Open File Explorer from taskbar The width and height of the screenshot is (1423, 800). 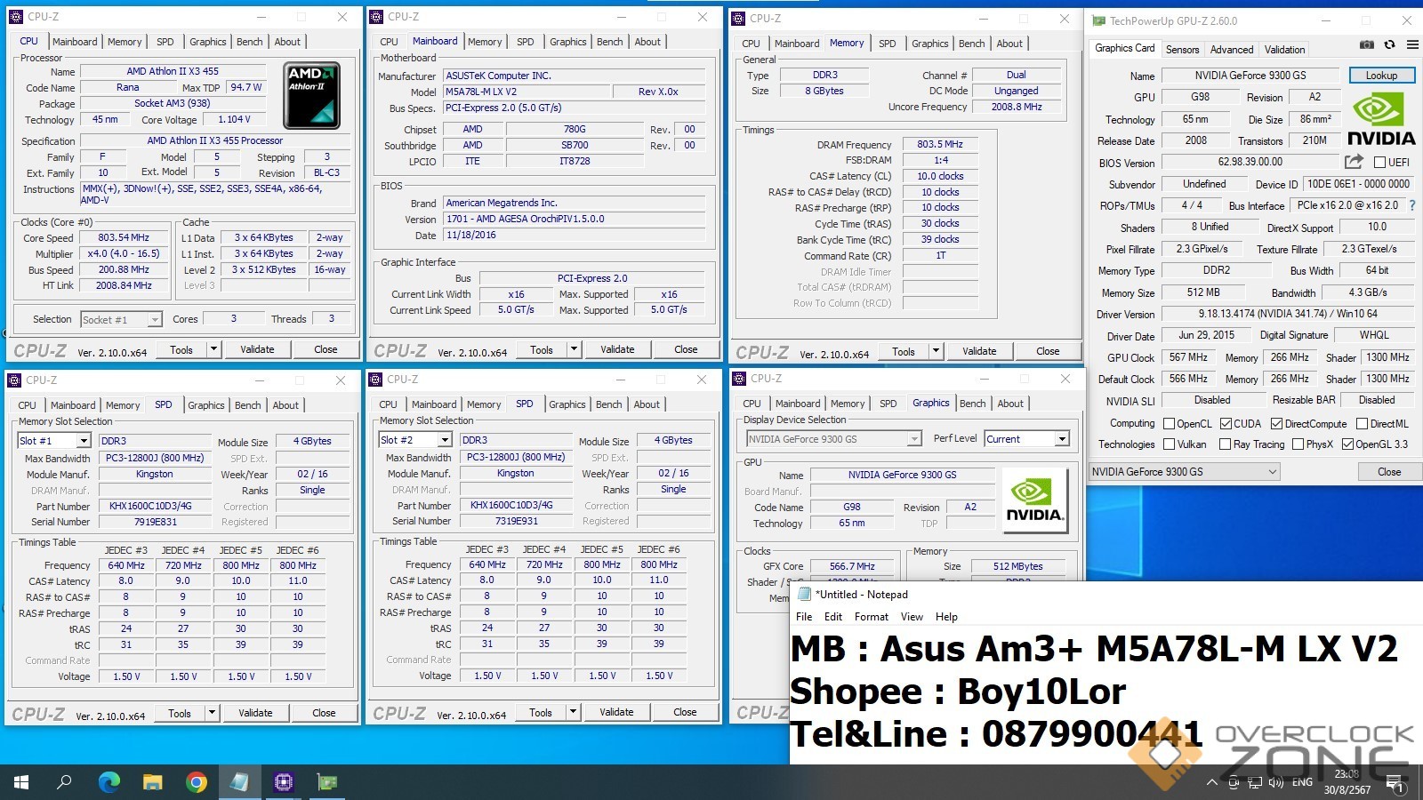153,782
